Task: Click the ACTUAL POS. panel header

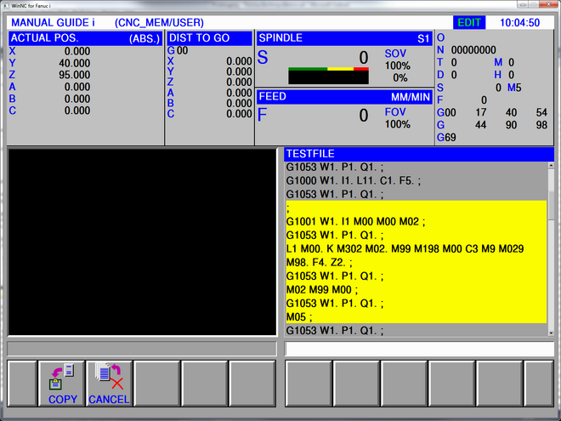Action: click(86, 39)
